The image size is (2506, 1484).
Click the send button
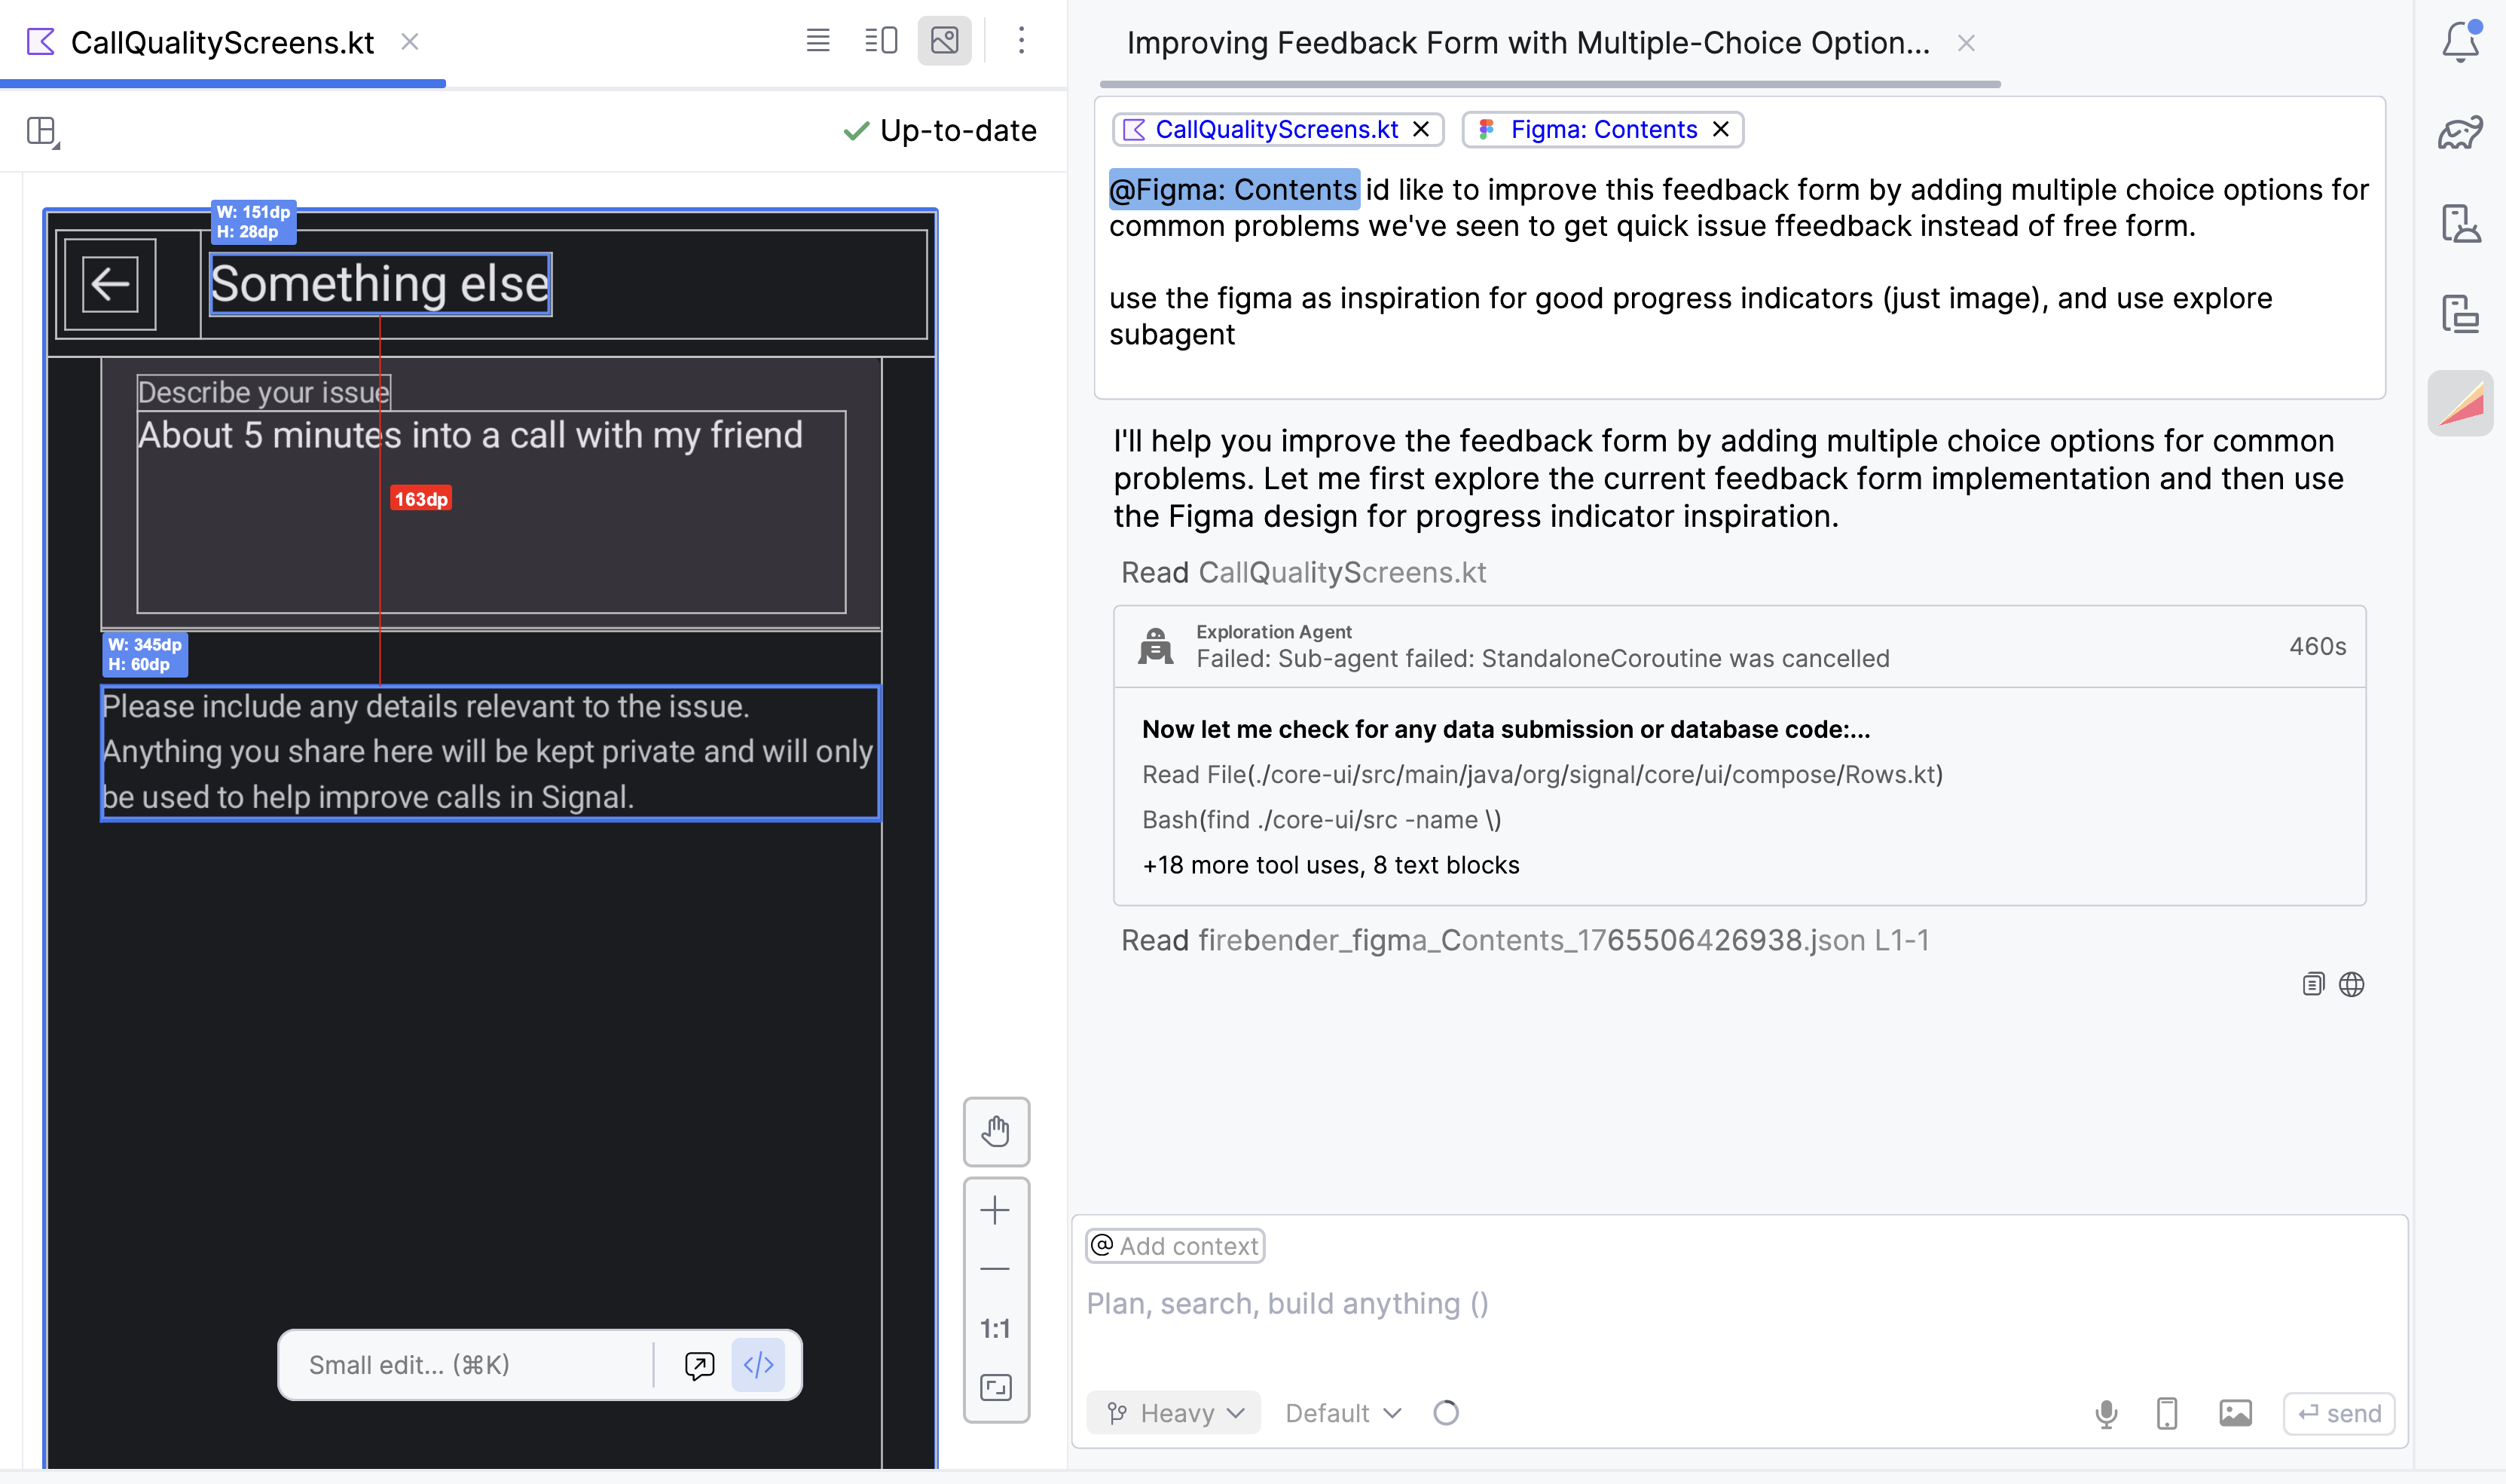[x=2338, y=1413]
